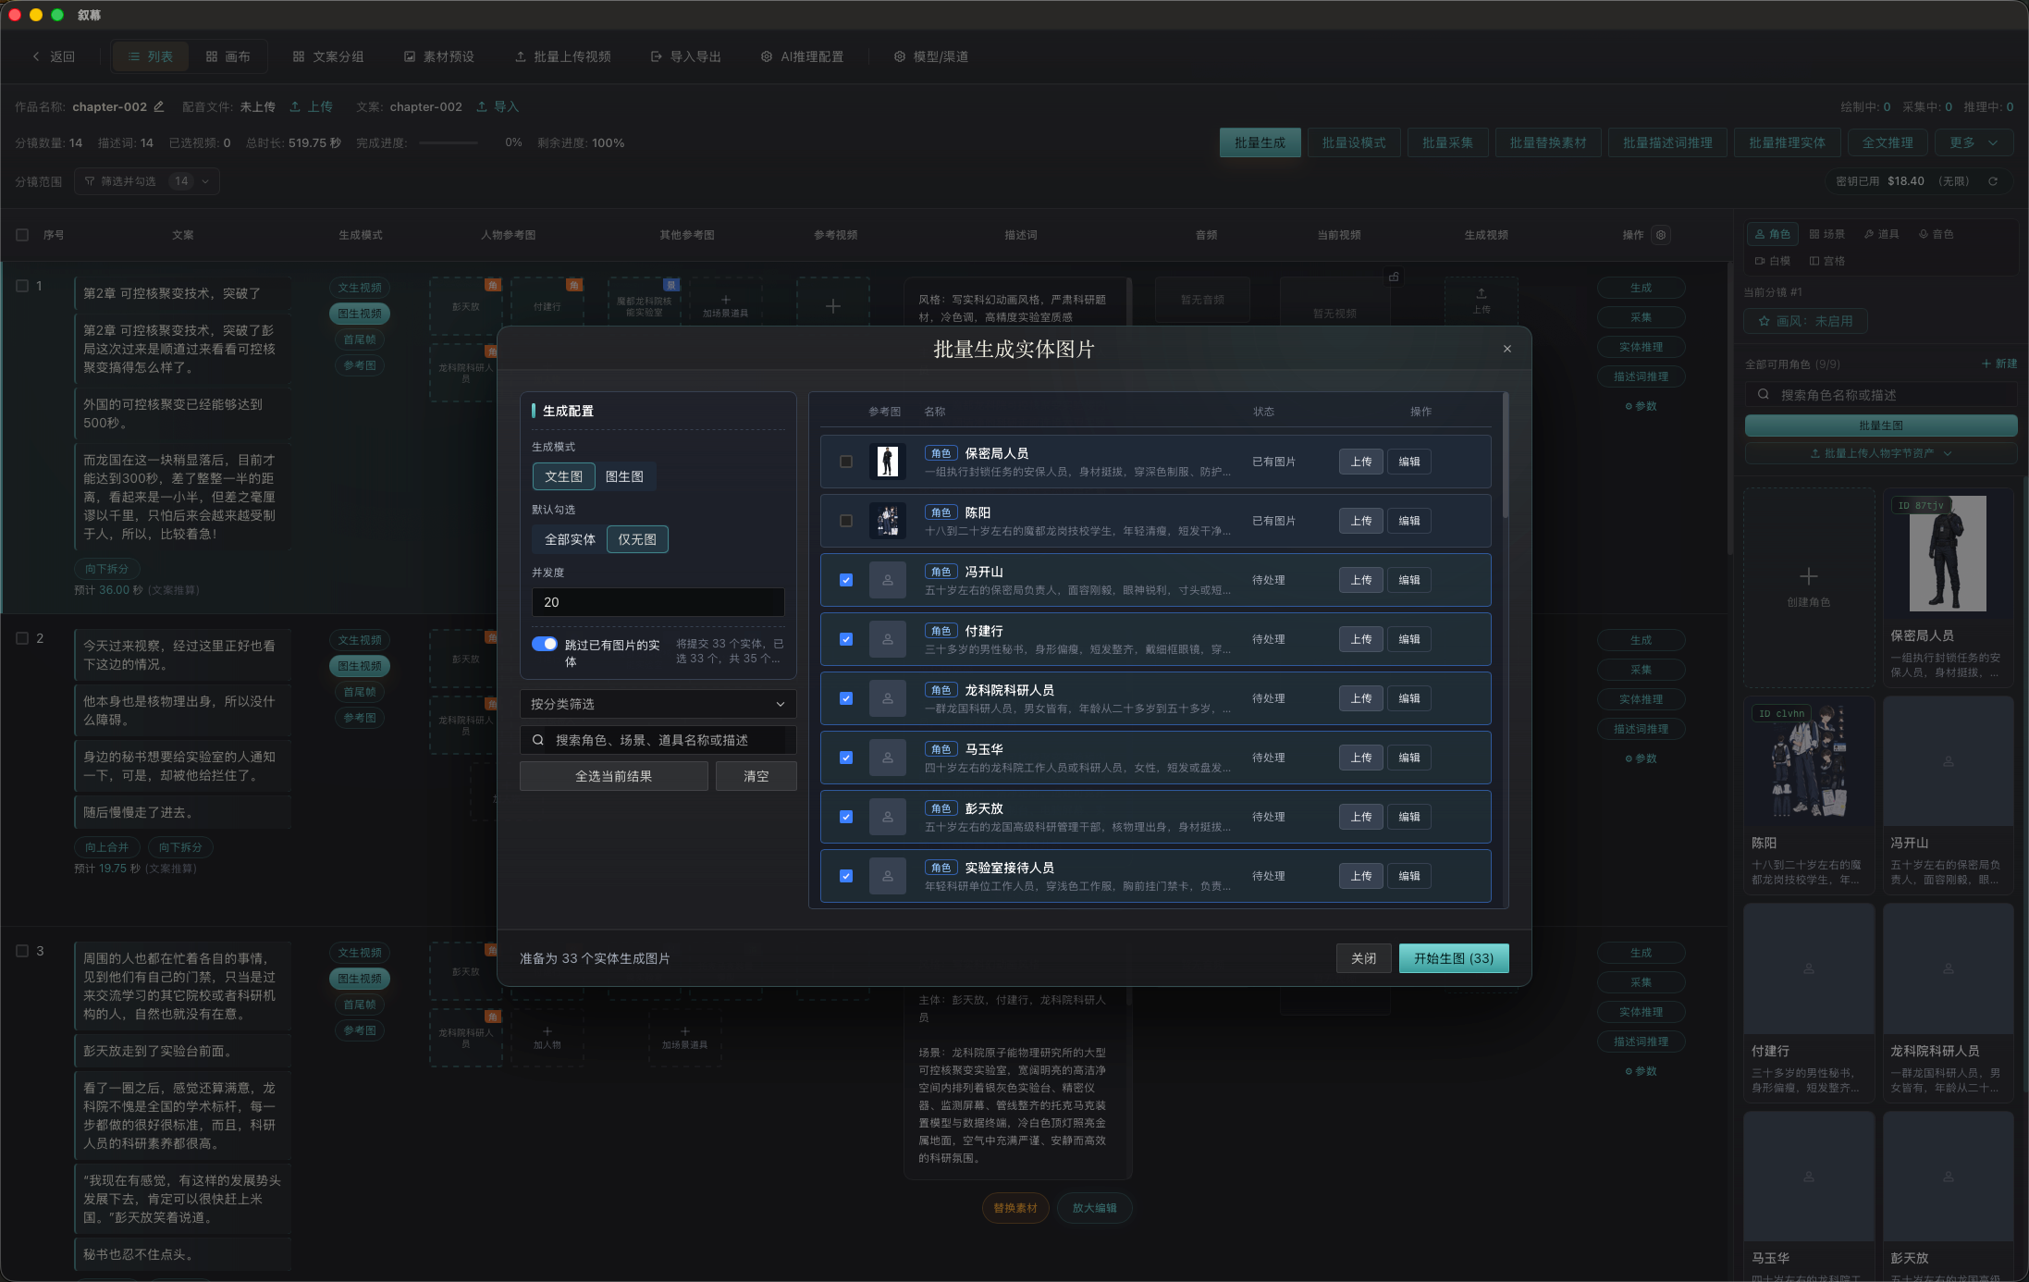Click the 保密局人员 reference thumbnail in the dialog
The width and height of the screenshot is (2029, 1282).
tap(888, 462)
